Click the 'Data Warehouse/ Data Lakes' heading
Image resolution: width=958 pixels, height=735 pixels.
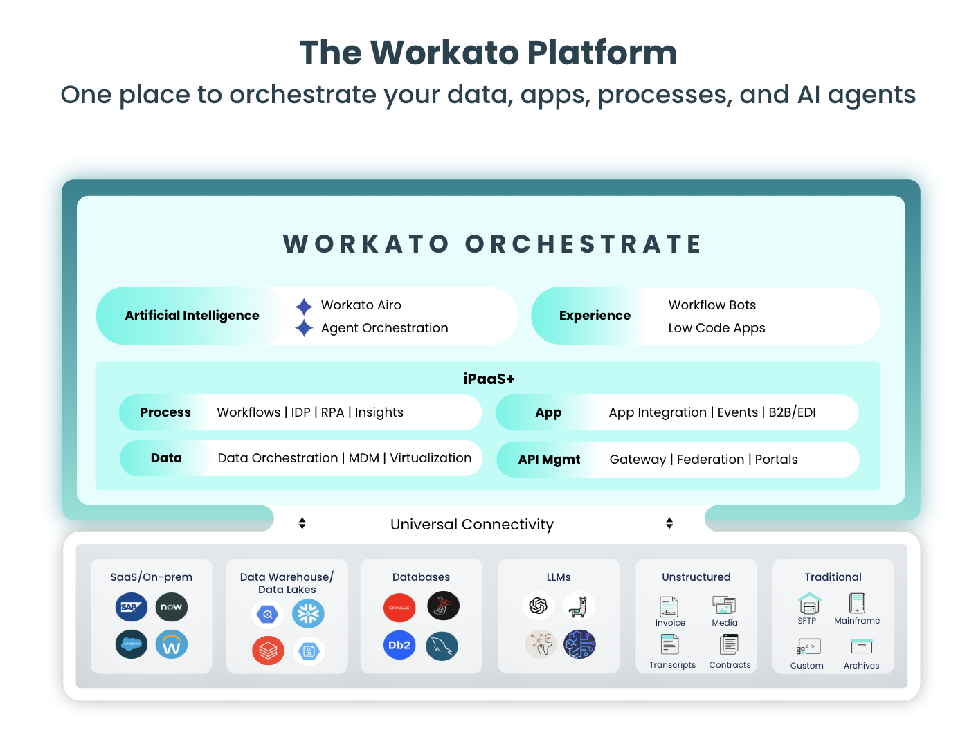click(287, 583)
